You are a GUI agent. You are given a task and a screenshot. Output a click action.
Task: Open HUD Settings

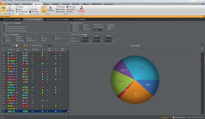tap(34, 12)
